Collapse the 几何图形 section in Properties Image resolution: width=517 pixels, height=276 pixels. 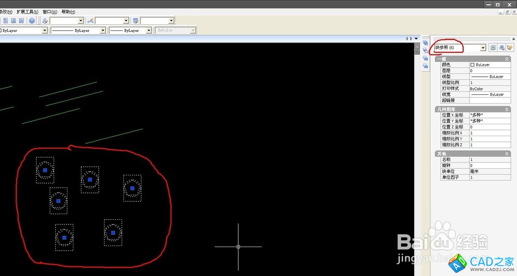pos(507,109)
